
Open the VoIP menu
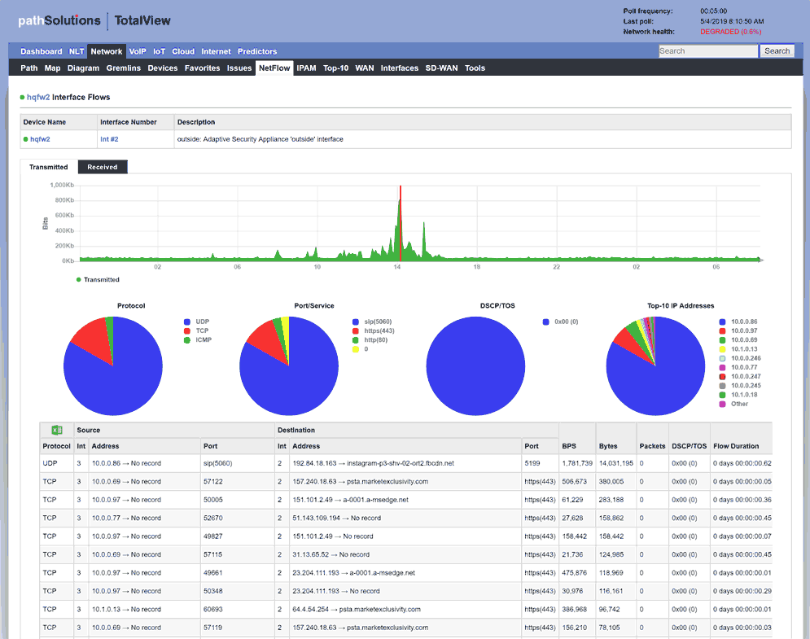[136, 51]
